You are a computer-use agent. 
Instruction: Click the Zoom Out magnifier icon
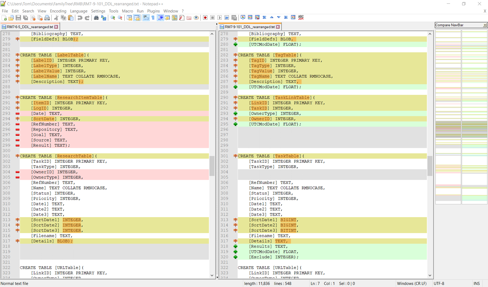120,18
